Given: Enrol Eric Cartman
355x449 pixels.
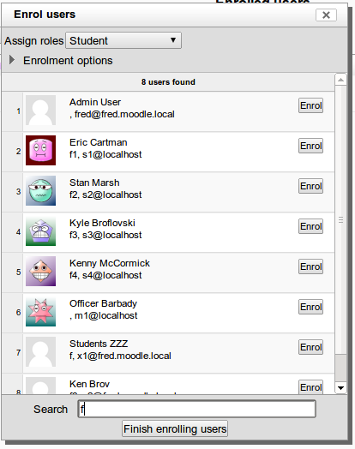Looking at the screenshot, I should tap(311, 146).
